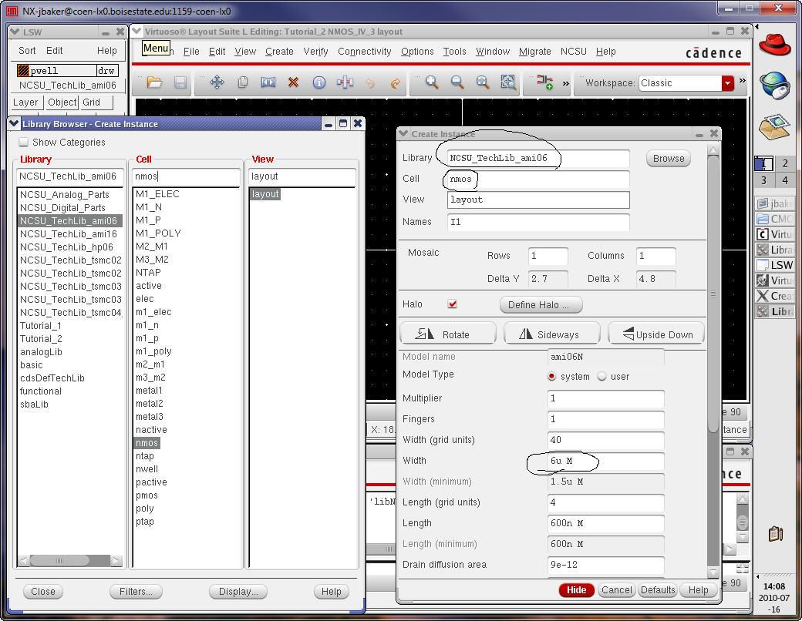802x621 pixels.
Task: Click the Width input field showing 6u M
Action: click(605, 462)
